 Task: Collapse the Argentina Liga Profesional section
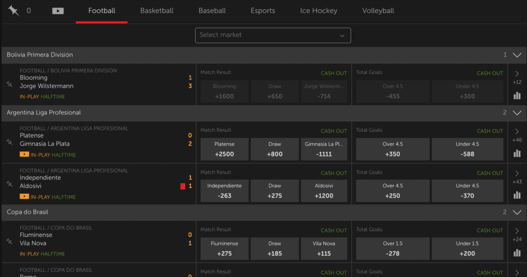pyautogui.click(x=517, y=113)
